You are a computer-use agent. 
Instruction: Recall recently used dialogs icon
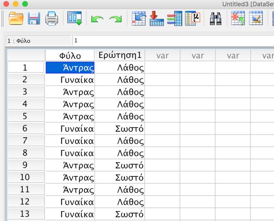(74, 18)
